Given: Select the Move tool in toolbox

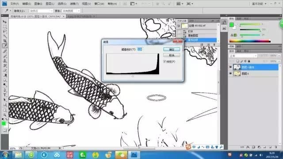Looking at the screenshot, I should click(x=5, y=22).
